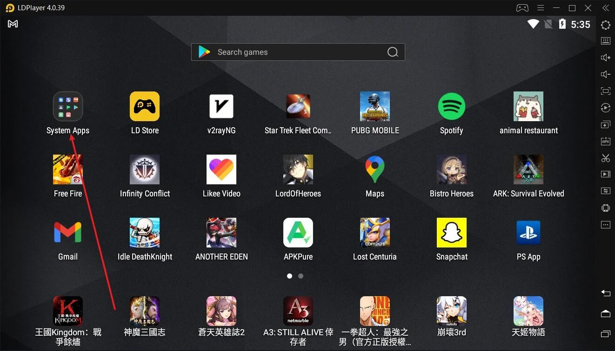Launch Bistro Heroes game
615x351 pixels.
pos(452,169)
